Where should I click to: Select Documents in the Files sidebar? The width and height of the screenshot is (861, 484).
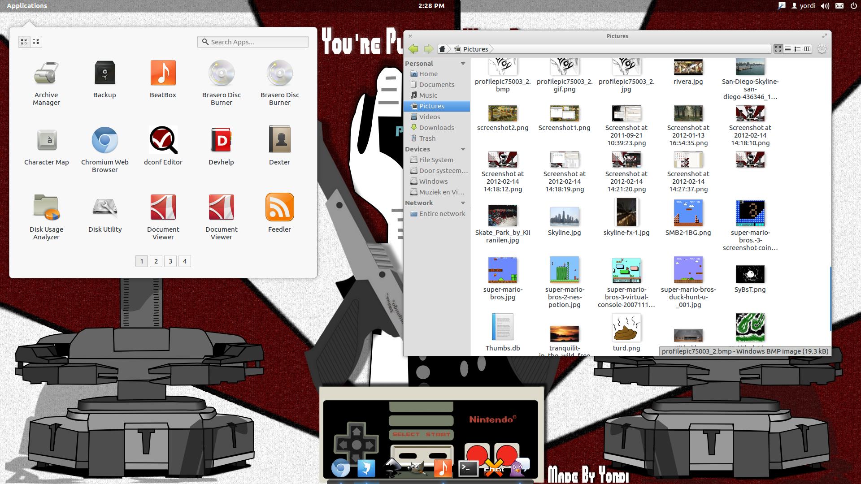[x=437, y=85]
